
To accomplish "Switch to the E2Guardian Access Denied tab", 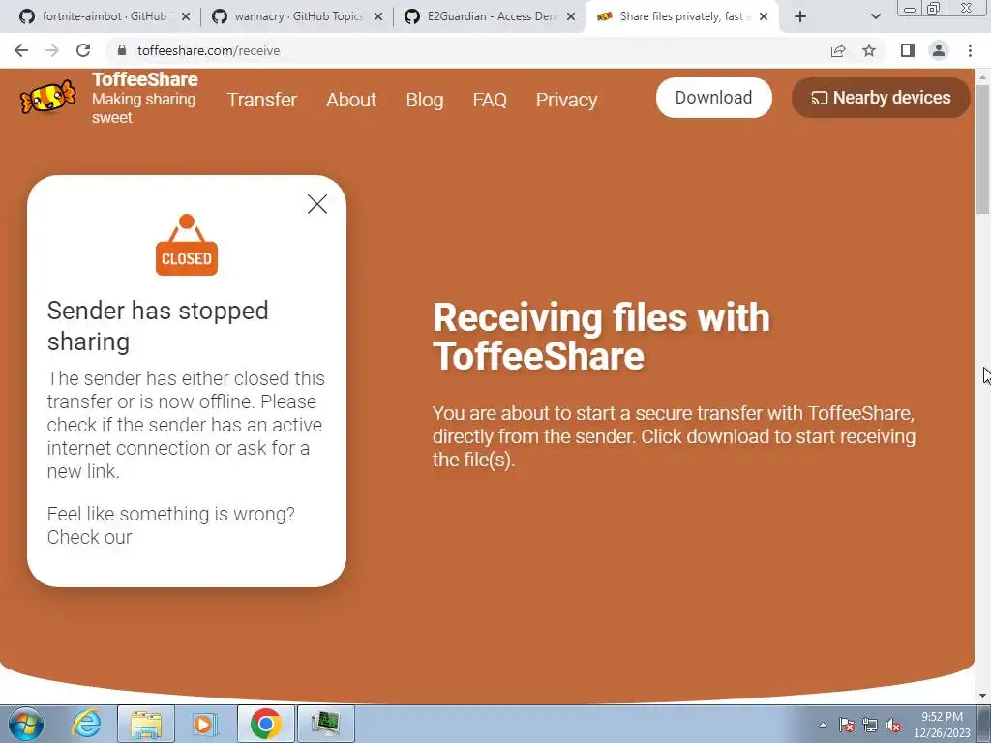I will [490, 16].
